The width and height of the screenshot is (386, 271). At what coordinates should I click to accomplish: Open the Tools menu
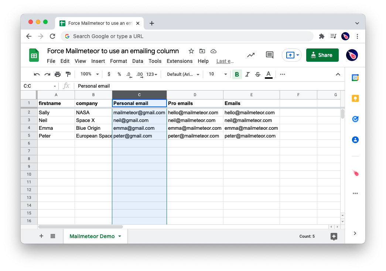155,61
